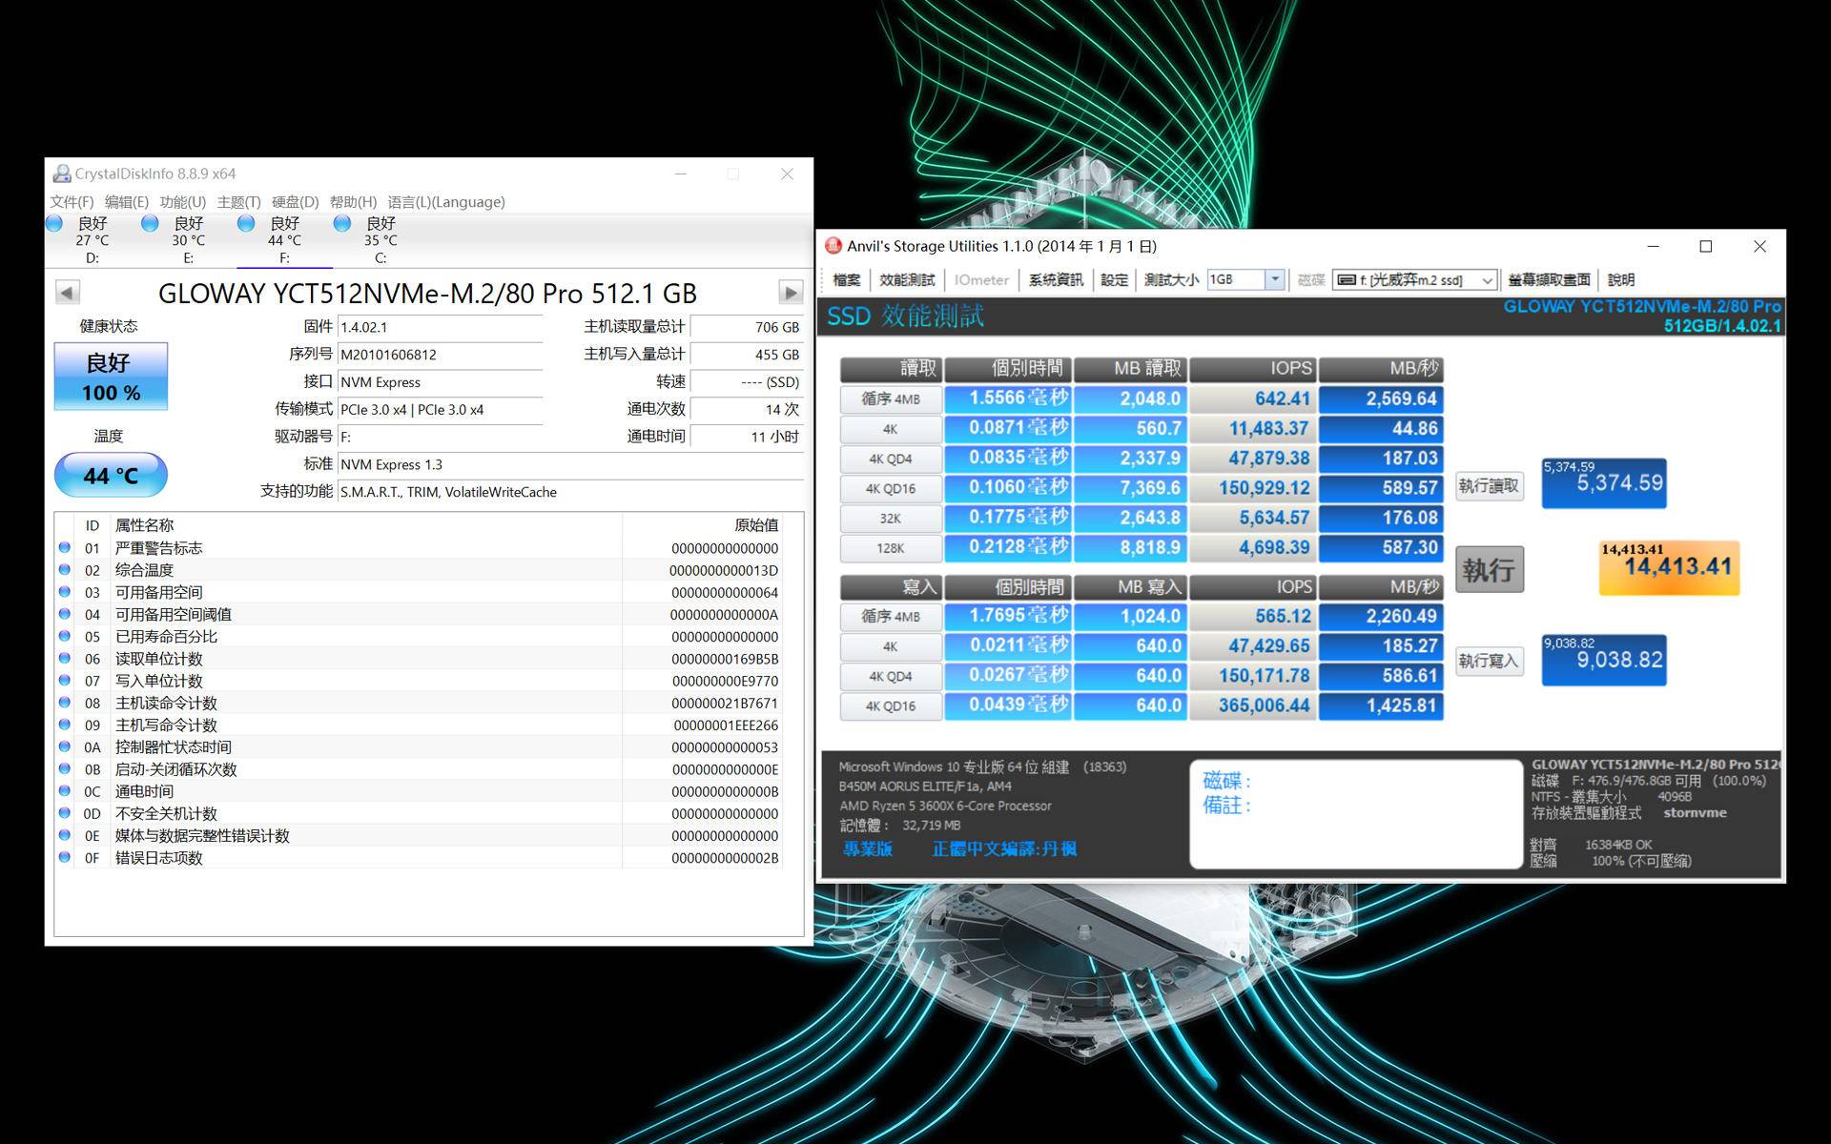Image resolution: width=1831 pixels, height=1144 pixels.
Task: Click the next disk arrow button
Action: [x=791, y=293]
